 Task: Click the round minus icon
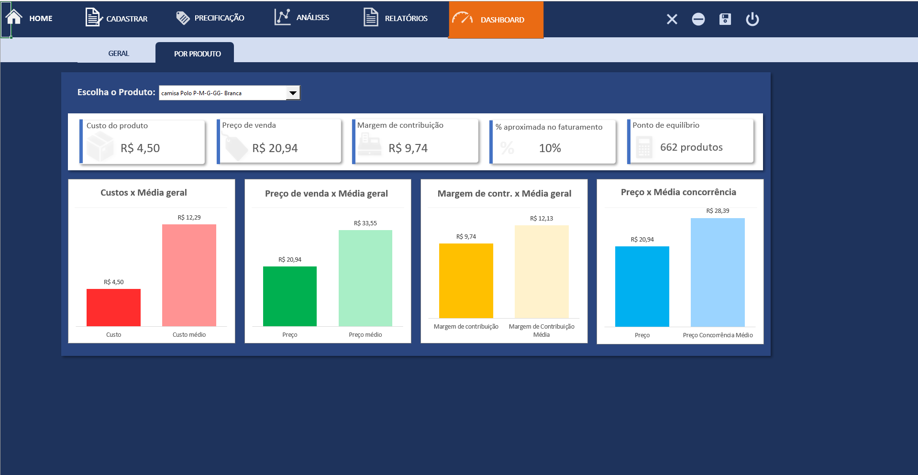click(698, 19)
